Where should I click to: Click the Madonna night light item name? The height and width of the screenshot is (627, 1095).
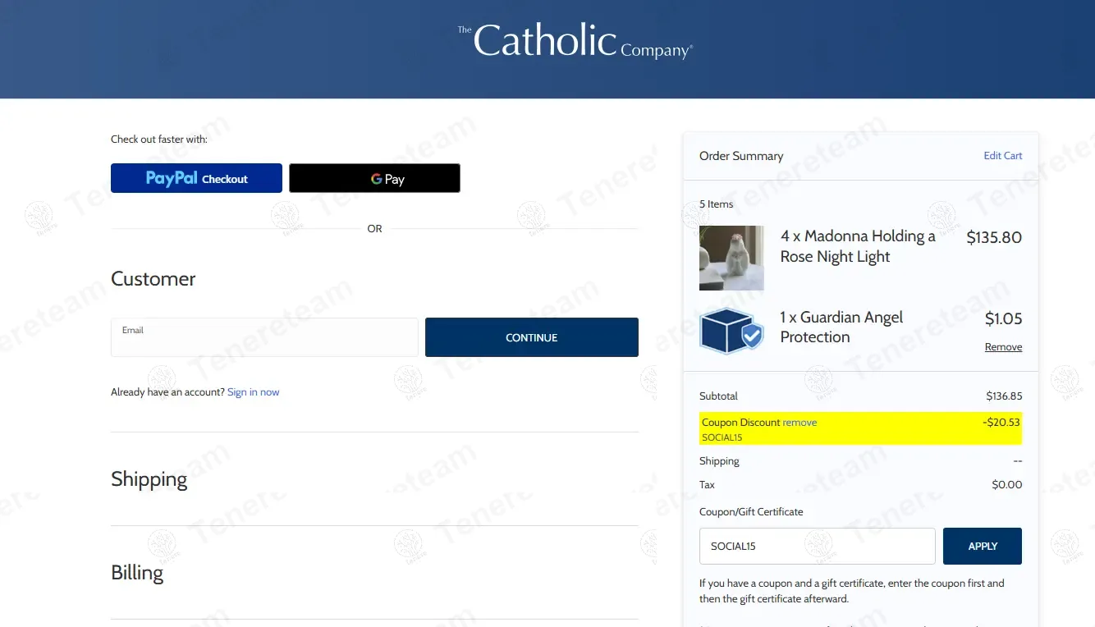[x=858, y=246]
